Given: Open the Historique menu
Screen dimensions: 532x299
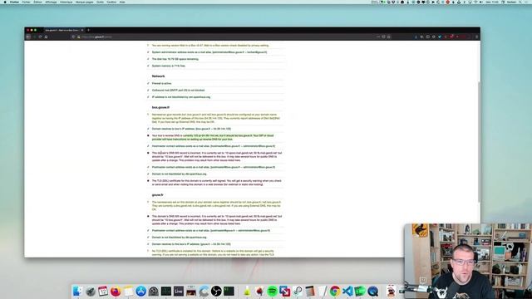Looking at the screenshot, I should pyautogui.click(x=66, y=2).
